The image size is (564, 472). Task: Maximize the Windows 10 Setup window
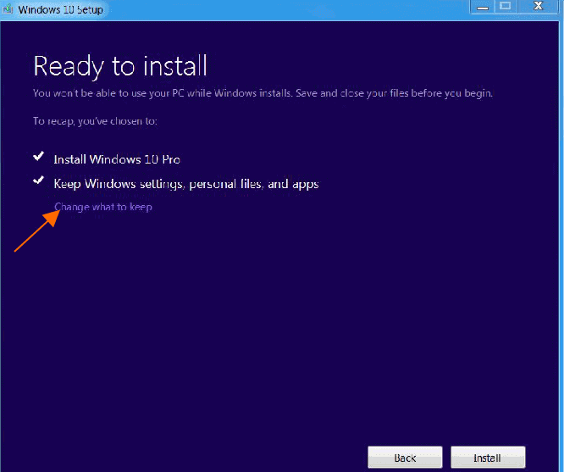[506, 7]
